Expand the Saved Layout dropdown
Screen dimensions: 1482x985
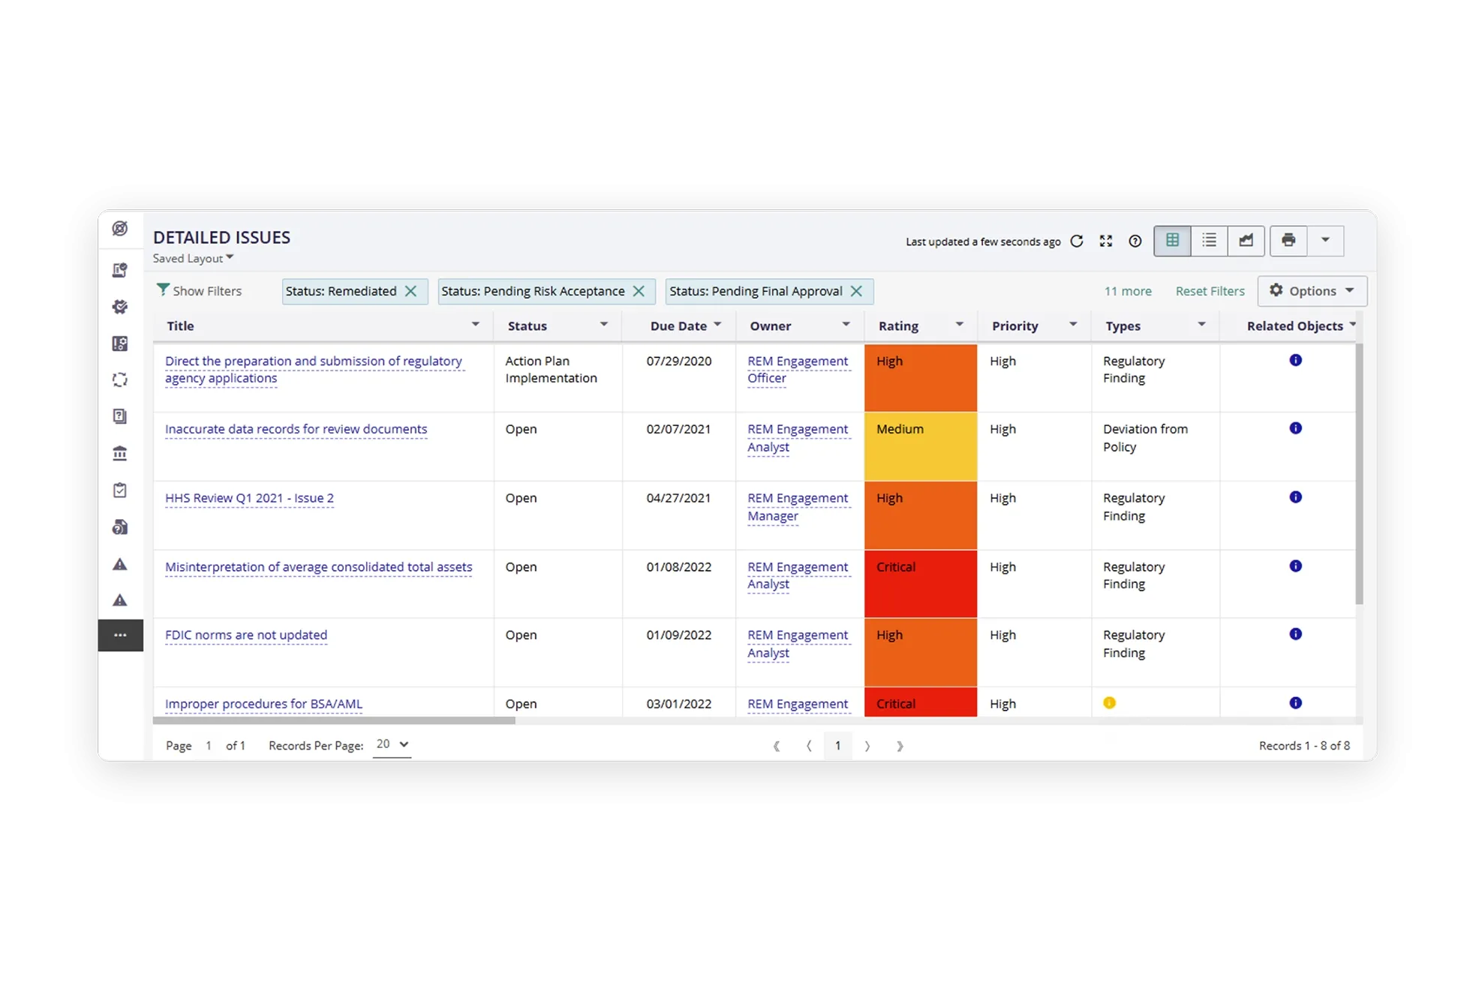[194, 258]
